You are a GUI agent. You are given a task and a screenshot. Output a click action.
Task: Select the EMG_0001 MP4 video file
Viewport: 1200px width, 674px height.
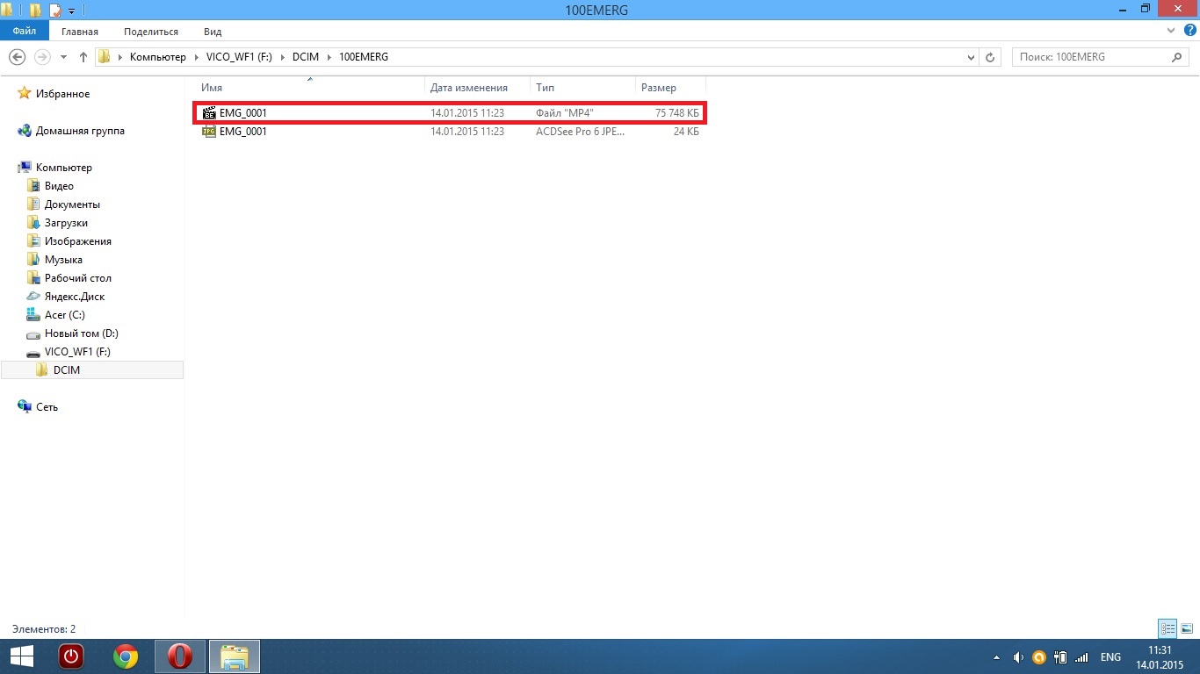pos(243,113)
